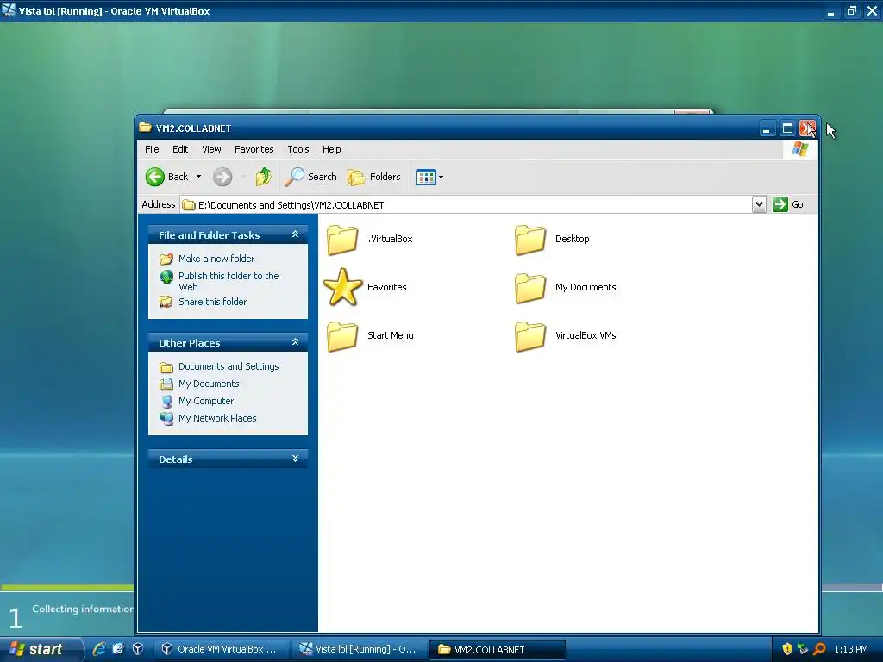Viewport: 883px width, 662px height.
Task: Collapse the File and Folder Tasks panel
Action: [295, 234]
